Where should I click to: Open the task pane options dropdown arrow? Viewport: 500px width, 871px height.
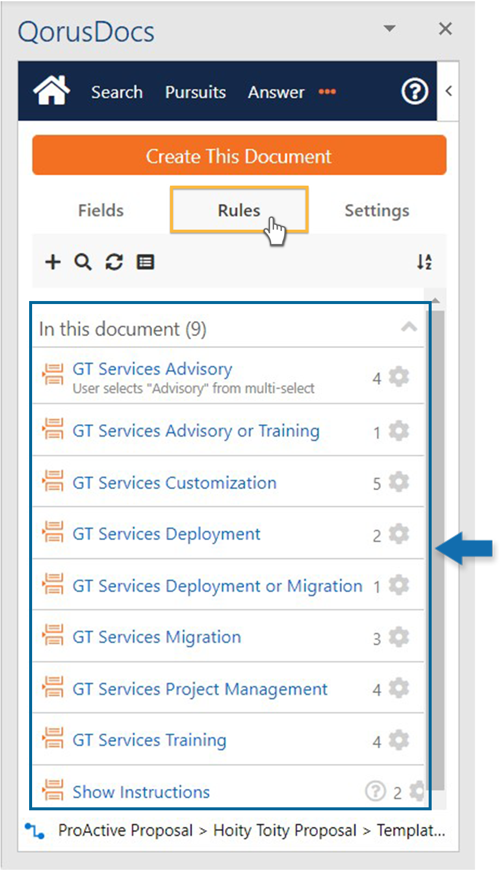pos(389,29)
